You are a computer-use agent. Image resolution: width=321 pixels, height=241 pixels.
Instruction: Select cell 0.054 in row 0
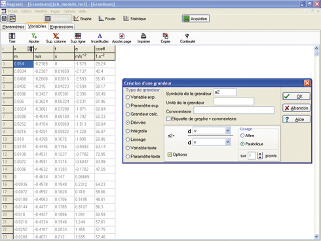[x=24, y=64]
